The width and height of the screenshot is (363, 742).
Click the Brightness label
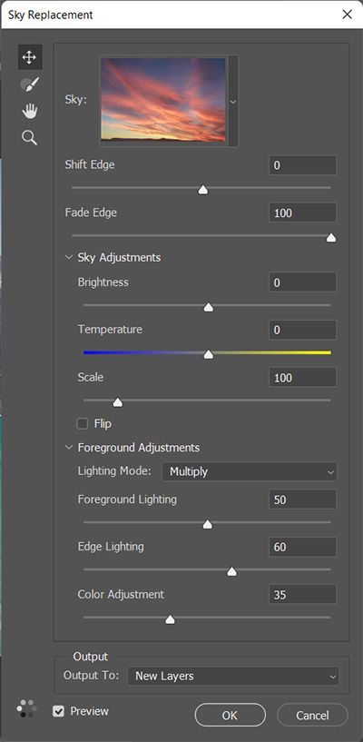pos(103,282)
